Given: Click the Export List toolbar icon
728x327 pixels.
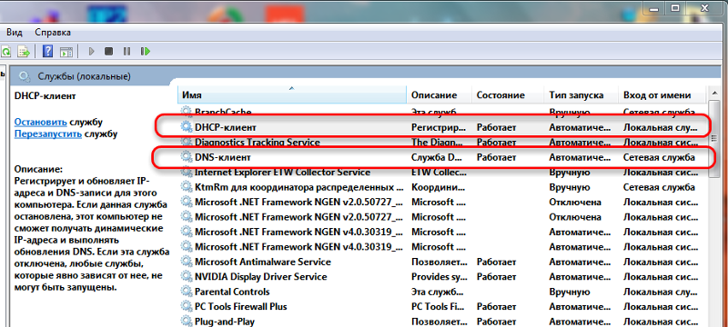Looking at the screenshot, I should [24, 51].
